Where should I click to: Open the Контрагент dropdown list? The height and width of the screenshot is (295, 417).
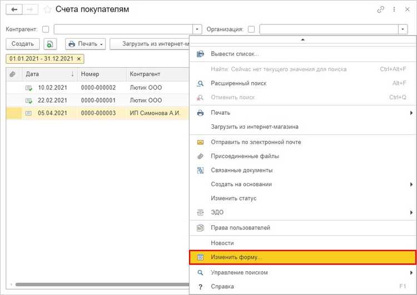pos(197,29)
